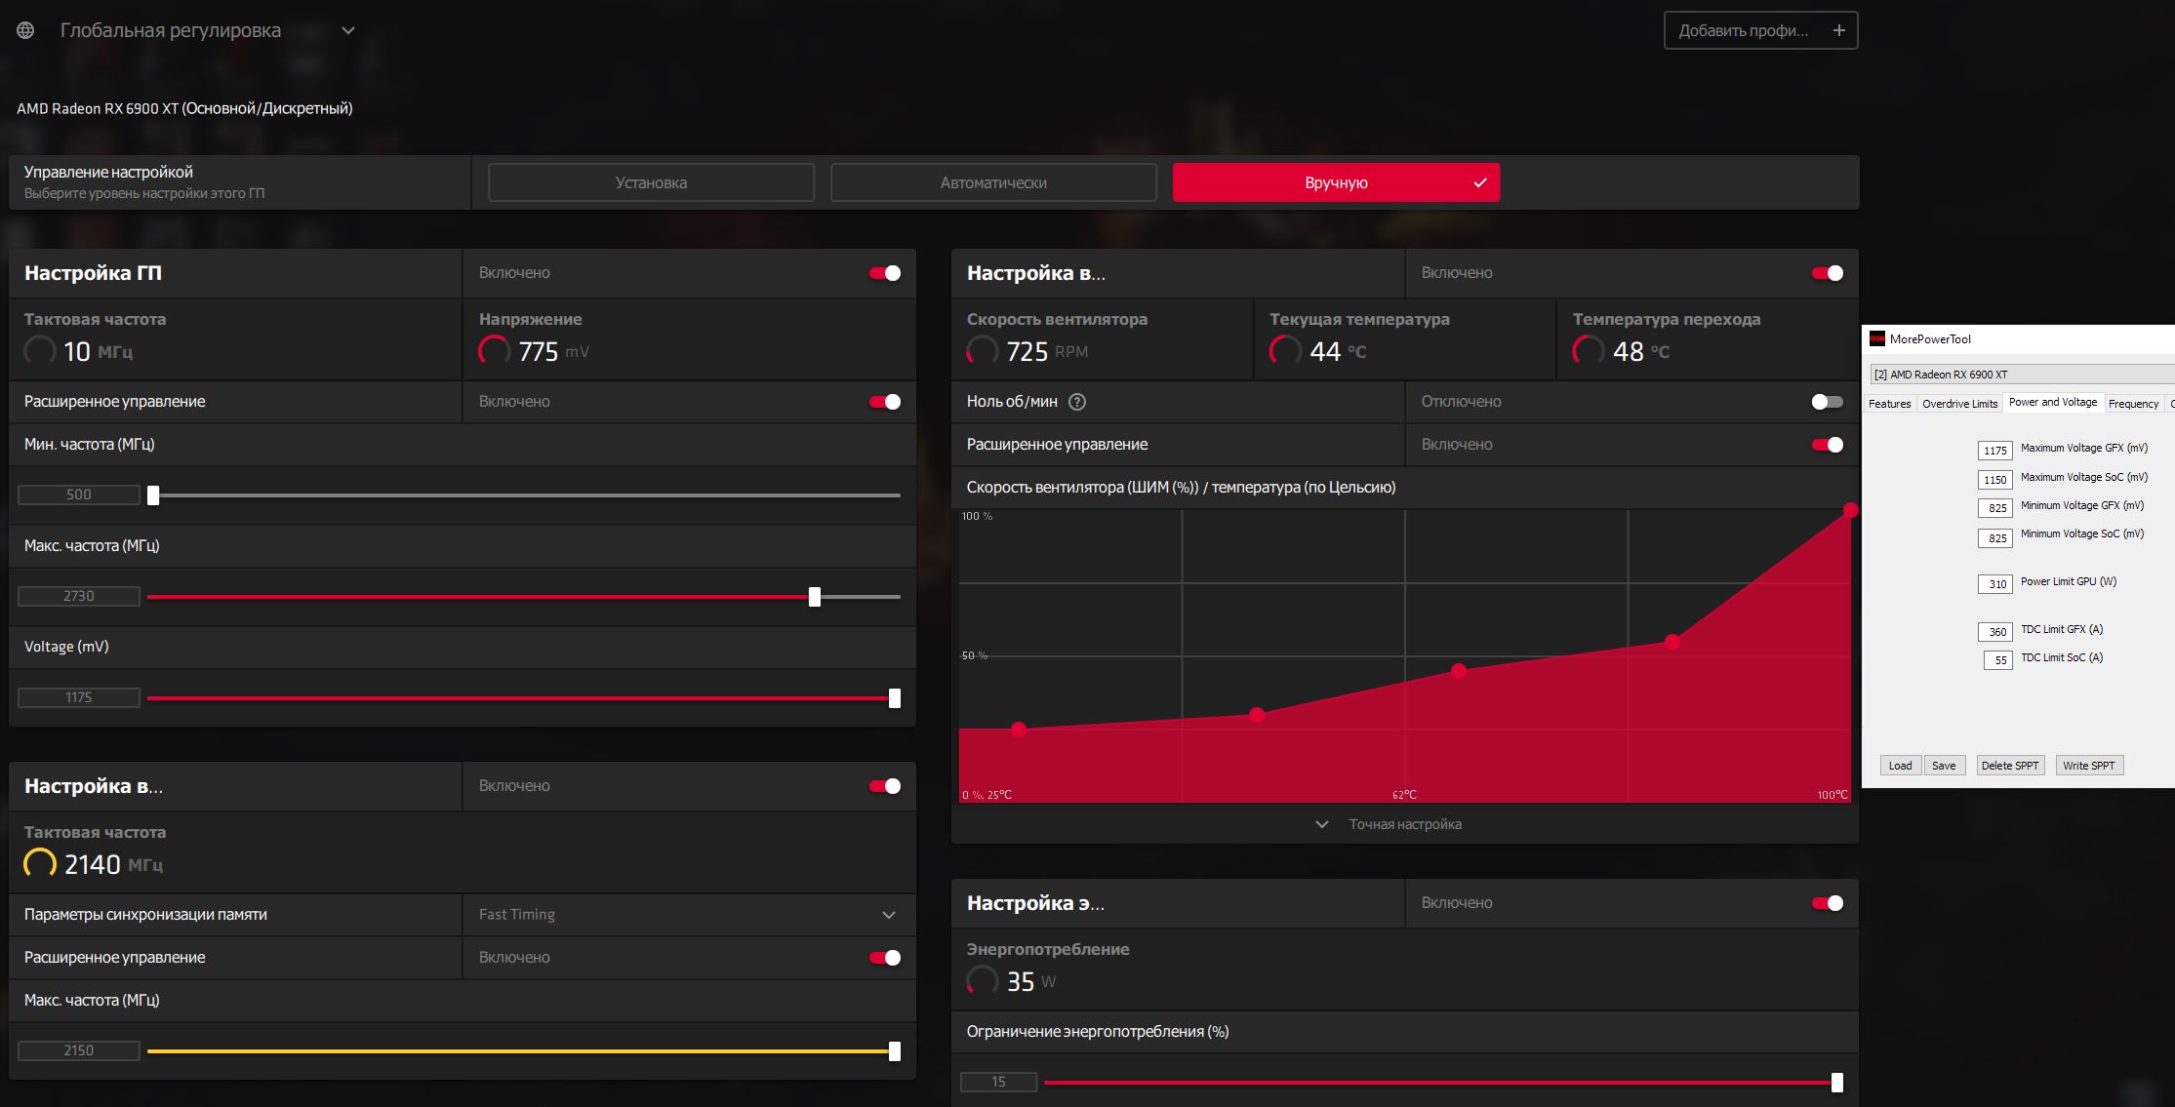
Task: Click the GPU Тактовая частота gauge icon
Action: 40,350
